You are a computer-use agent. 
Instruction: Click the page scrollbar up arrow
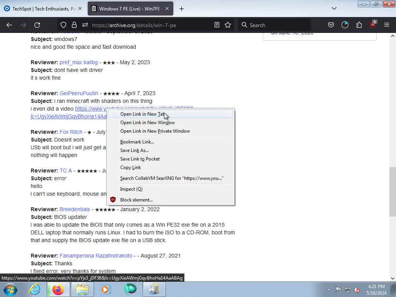tap(393, 36)
